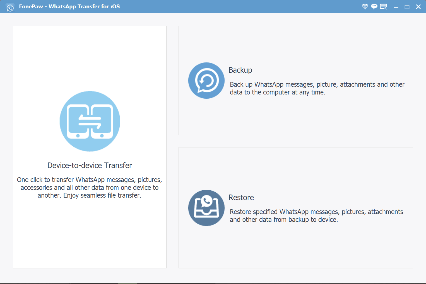The height and width of the screenshot is (284, 426).
Task: Open Device-to-device Transfer icon
Action: (x=90, y=121)
